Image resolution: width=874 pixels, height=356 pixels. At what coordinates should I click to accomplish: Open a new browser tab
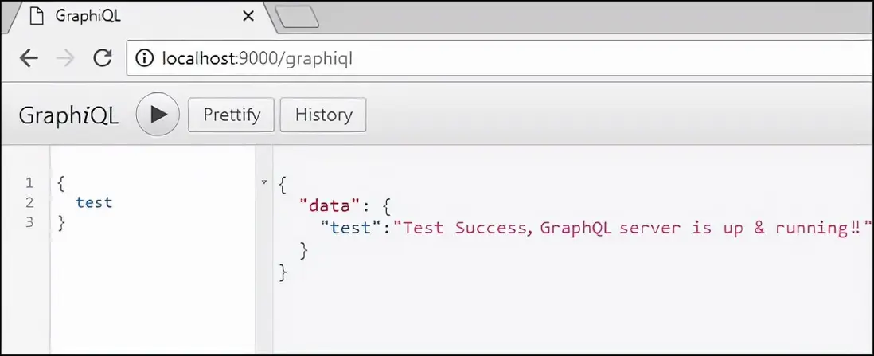click(x=296, y=17)
